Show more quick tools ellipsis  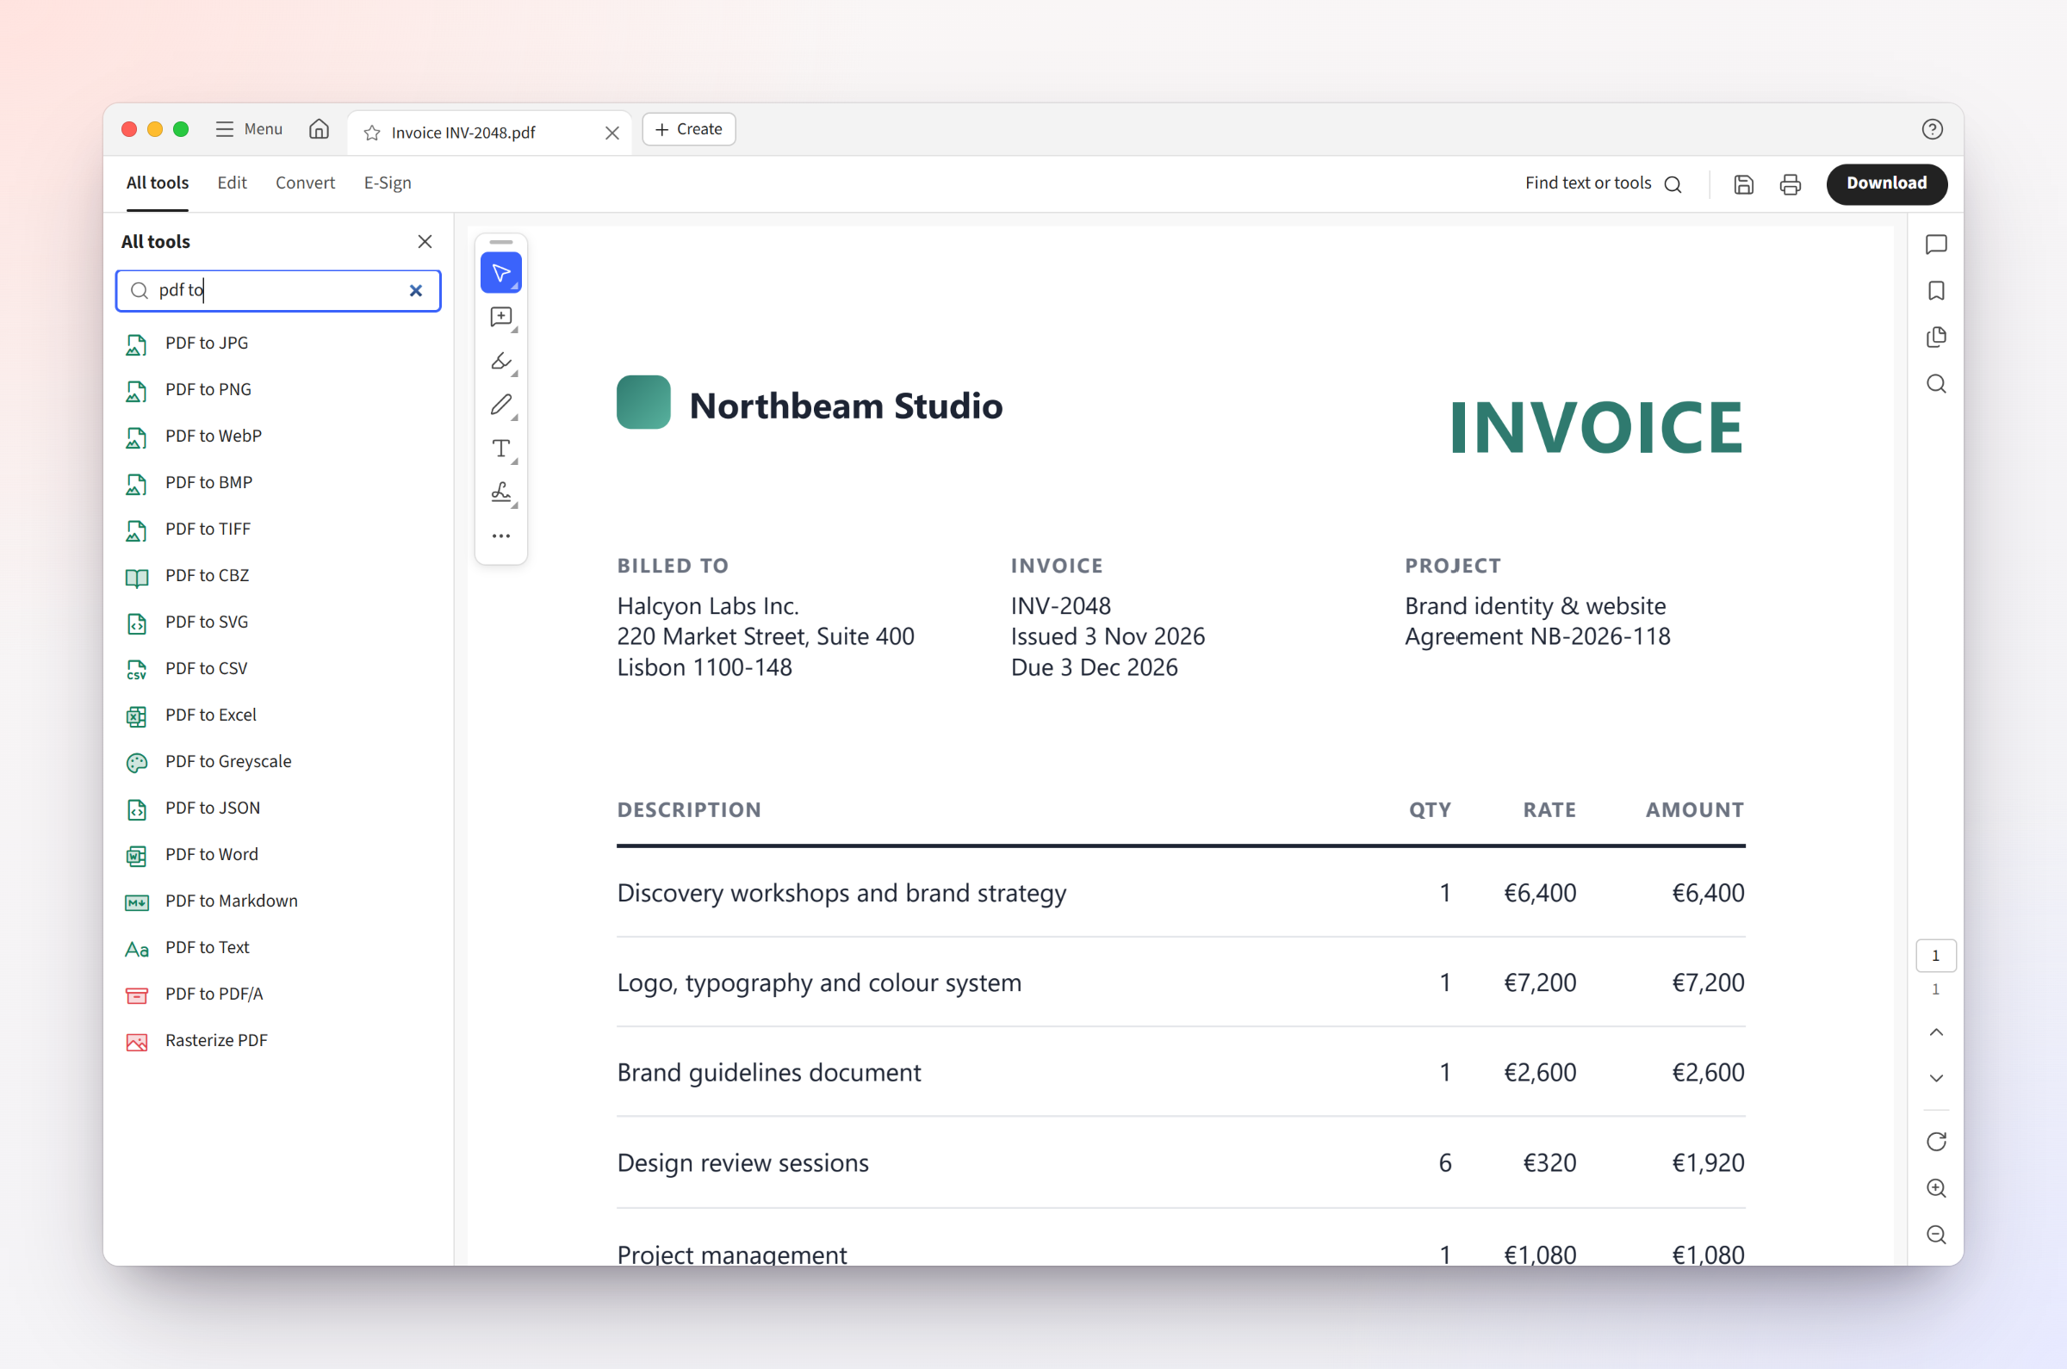pos(501,536)
